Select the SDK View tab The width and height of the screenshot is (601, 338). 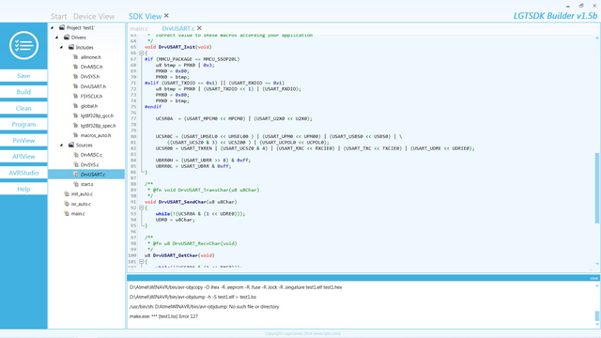pos(145,17)
